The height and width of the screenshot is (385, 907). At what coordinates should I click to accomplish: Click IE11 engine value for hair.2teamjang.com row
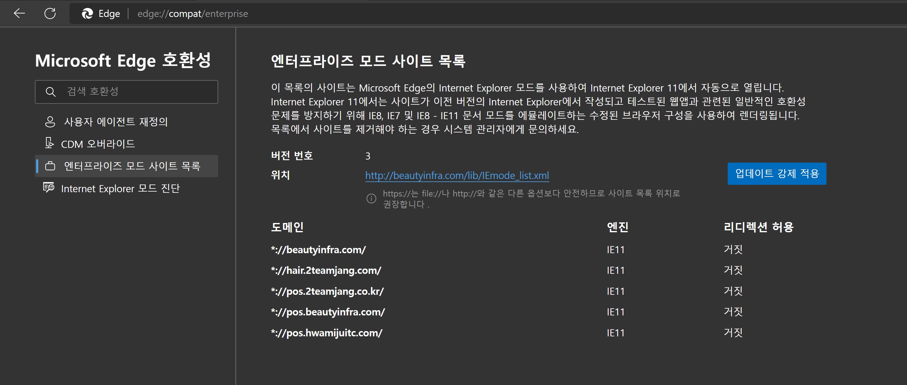coord(615,270)
